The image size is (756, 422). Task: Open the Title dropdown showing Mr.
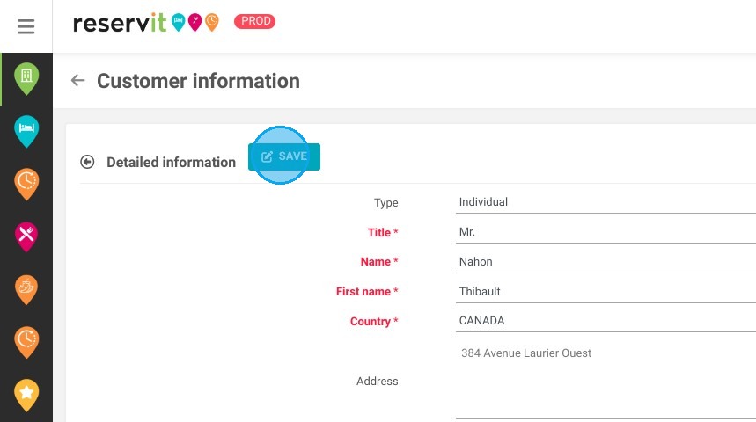click(x=606, y=232)
